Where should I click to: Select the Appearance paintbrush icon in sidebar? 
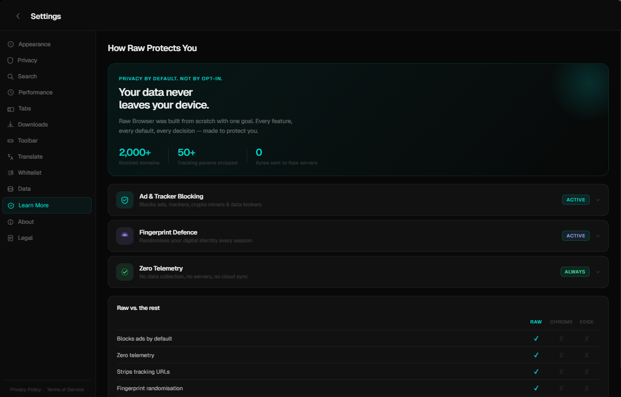(10, 44)
